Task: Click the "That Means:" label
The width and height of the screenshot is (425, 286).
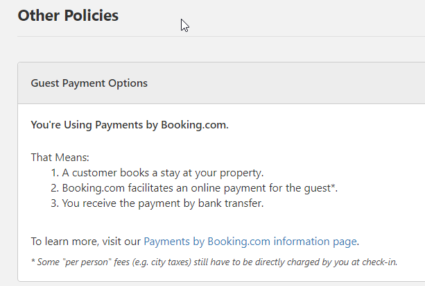Action: tap(55, 158)
